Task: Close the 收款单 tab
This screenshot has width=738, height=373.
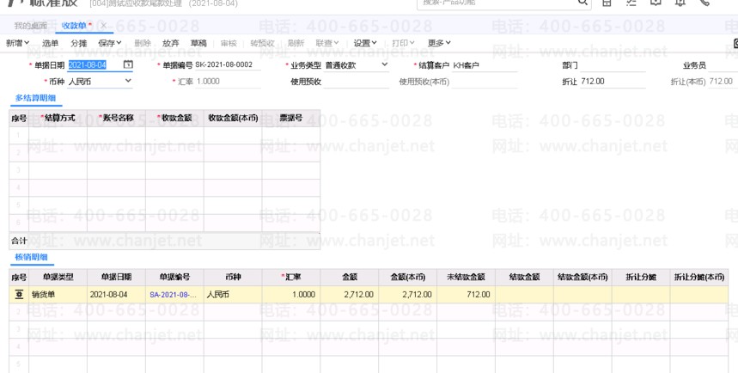Action: pyautogui.click(x=104, y=26)
